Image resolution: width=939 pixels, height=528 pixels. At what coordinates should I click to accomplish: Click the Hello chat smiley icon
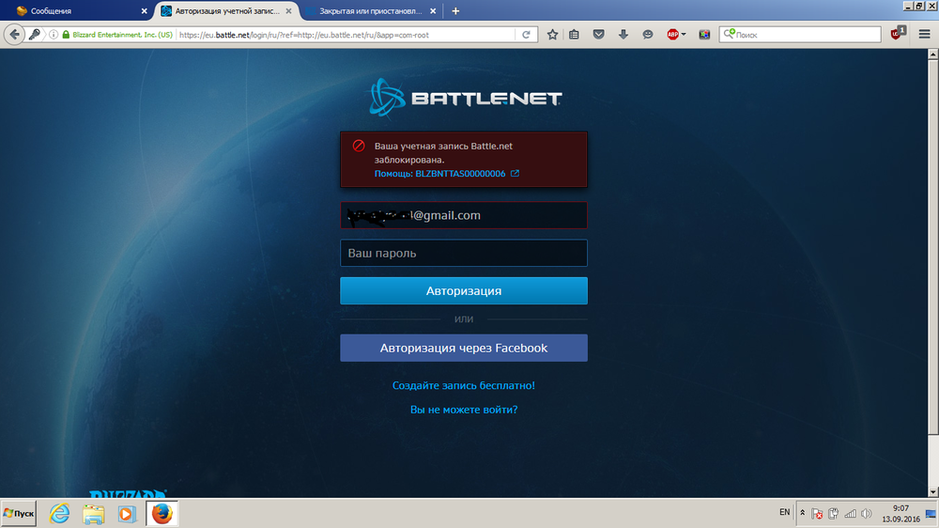647,35
